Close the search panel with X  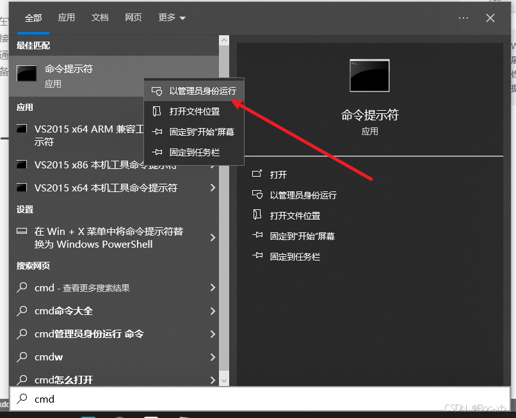point(490,18)
